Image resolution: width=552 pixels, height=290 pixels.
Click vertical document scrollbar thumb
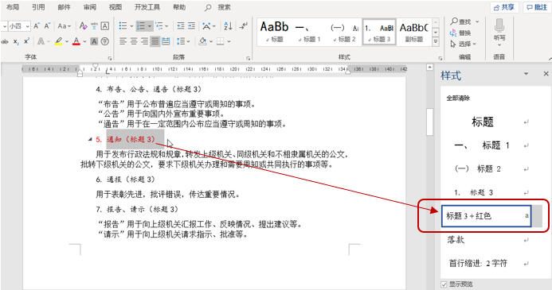tap(430, 122)
